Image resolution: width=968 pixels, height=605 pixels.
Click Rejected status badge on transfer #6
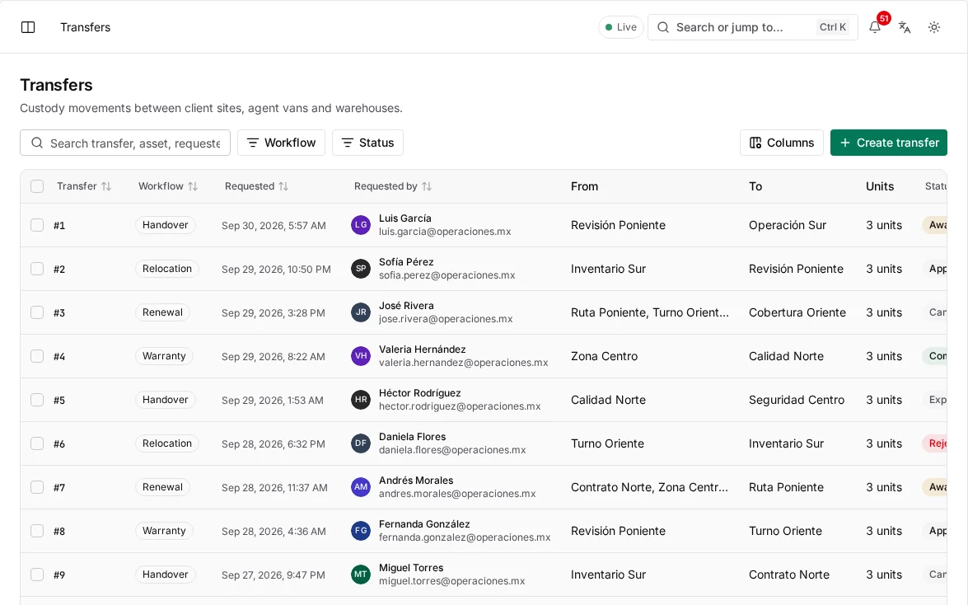tap(935, 443)
